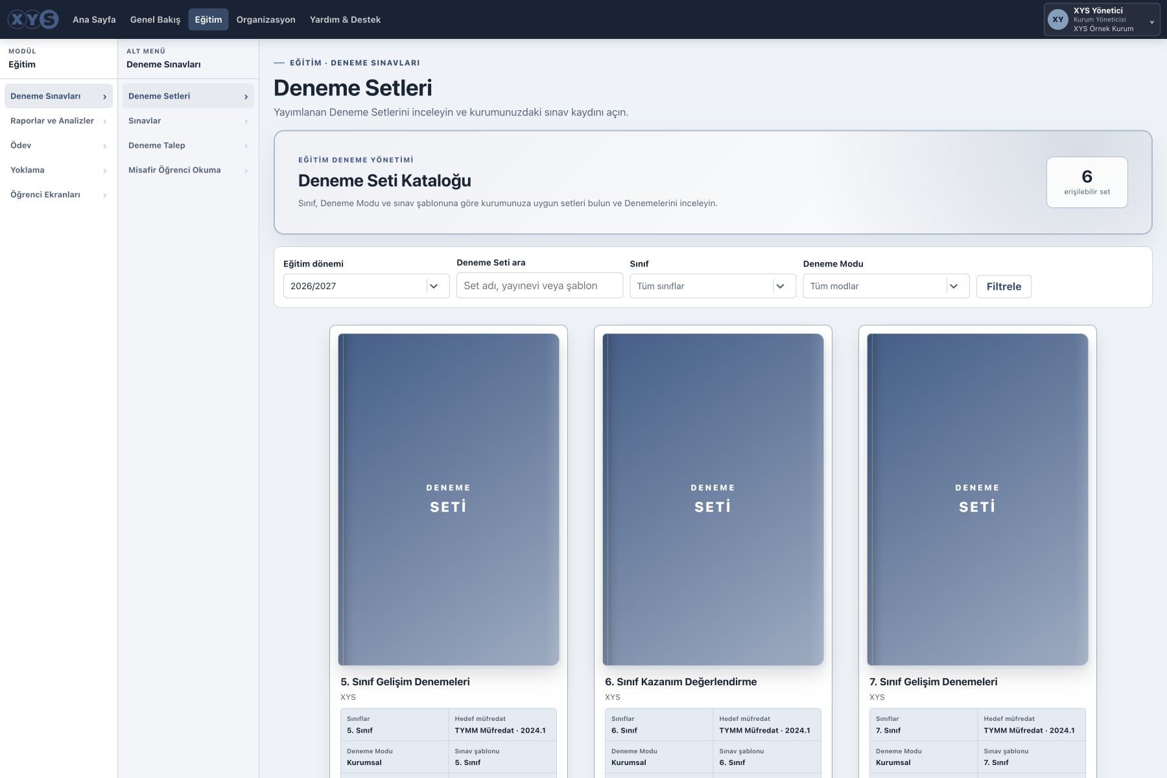The height and width of the screenshot is (778, 1167).
Task: Click chevron arrow beside Sınavlar submenu
Action: tap(246, 121)
